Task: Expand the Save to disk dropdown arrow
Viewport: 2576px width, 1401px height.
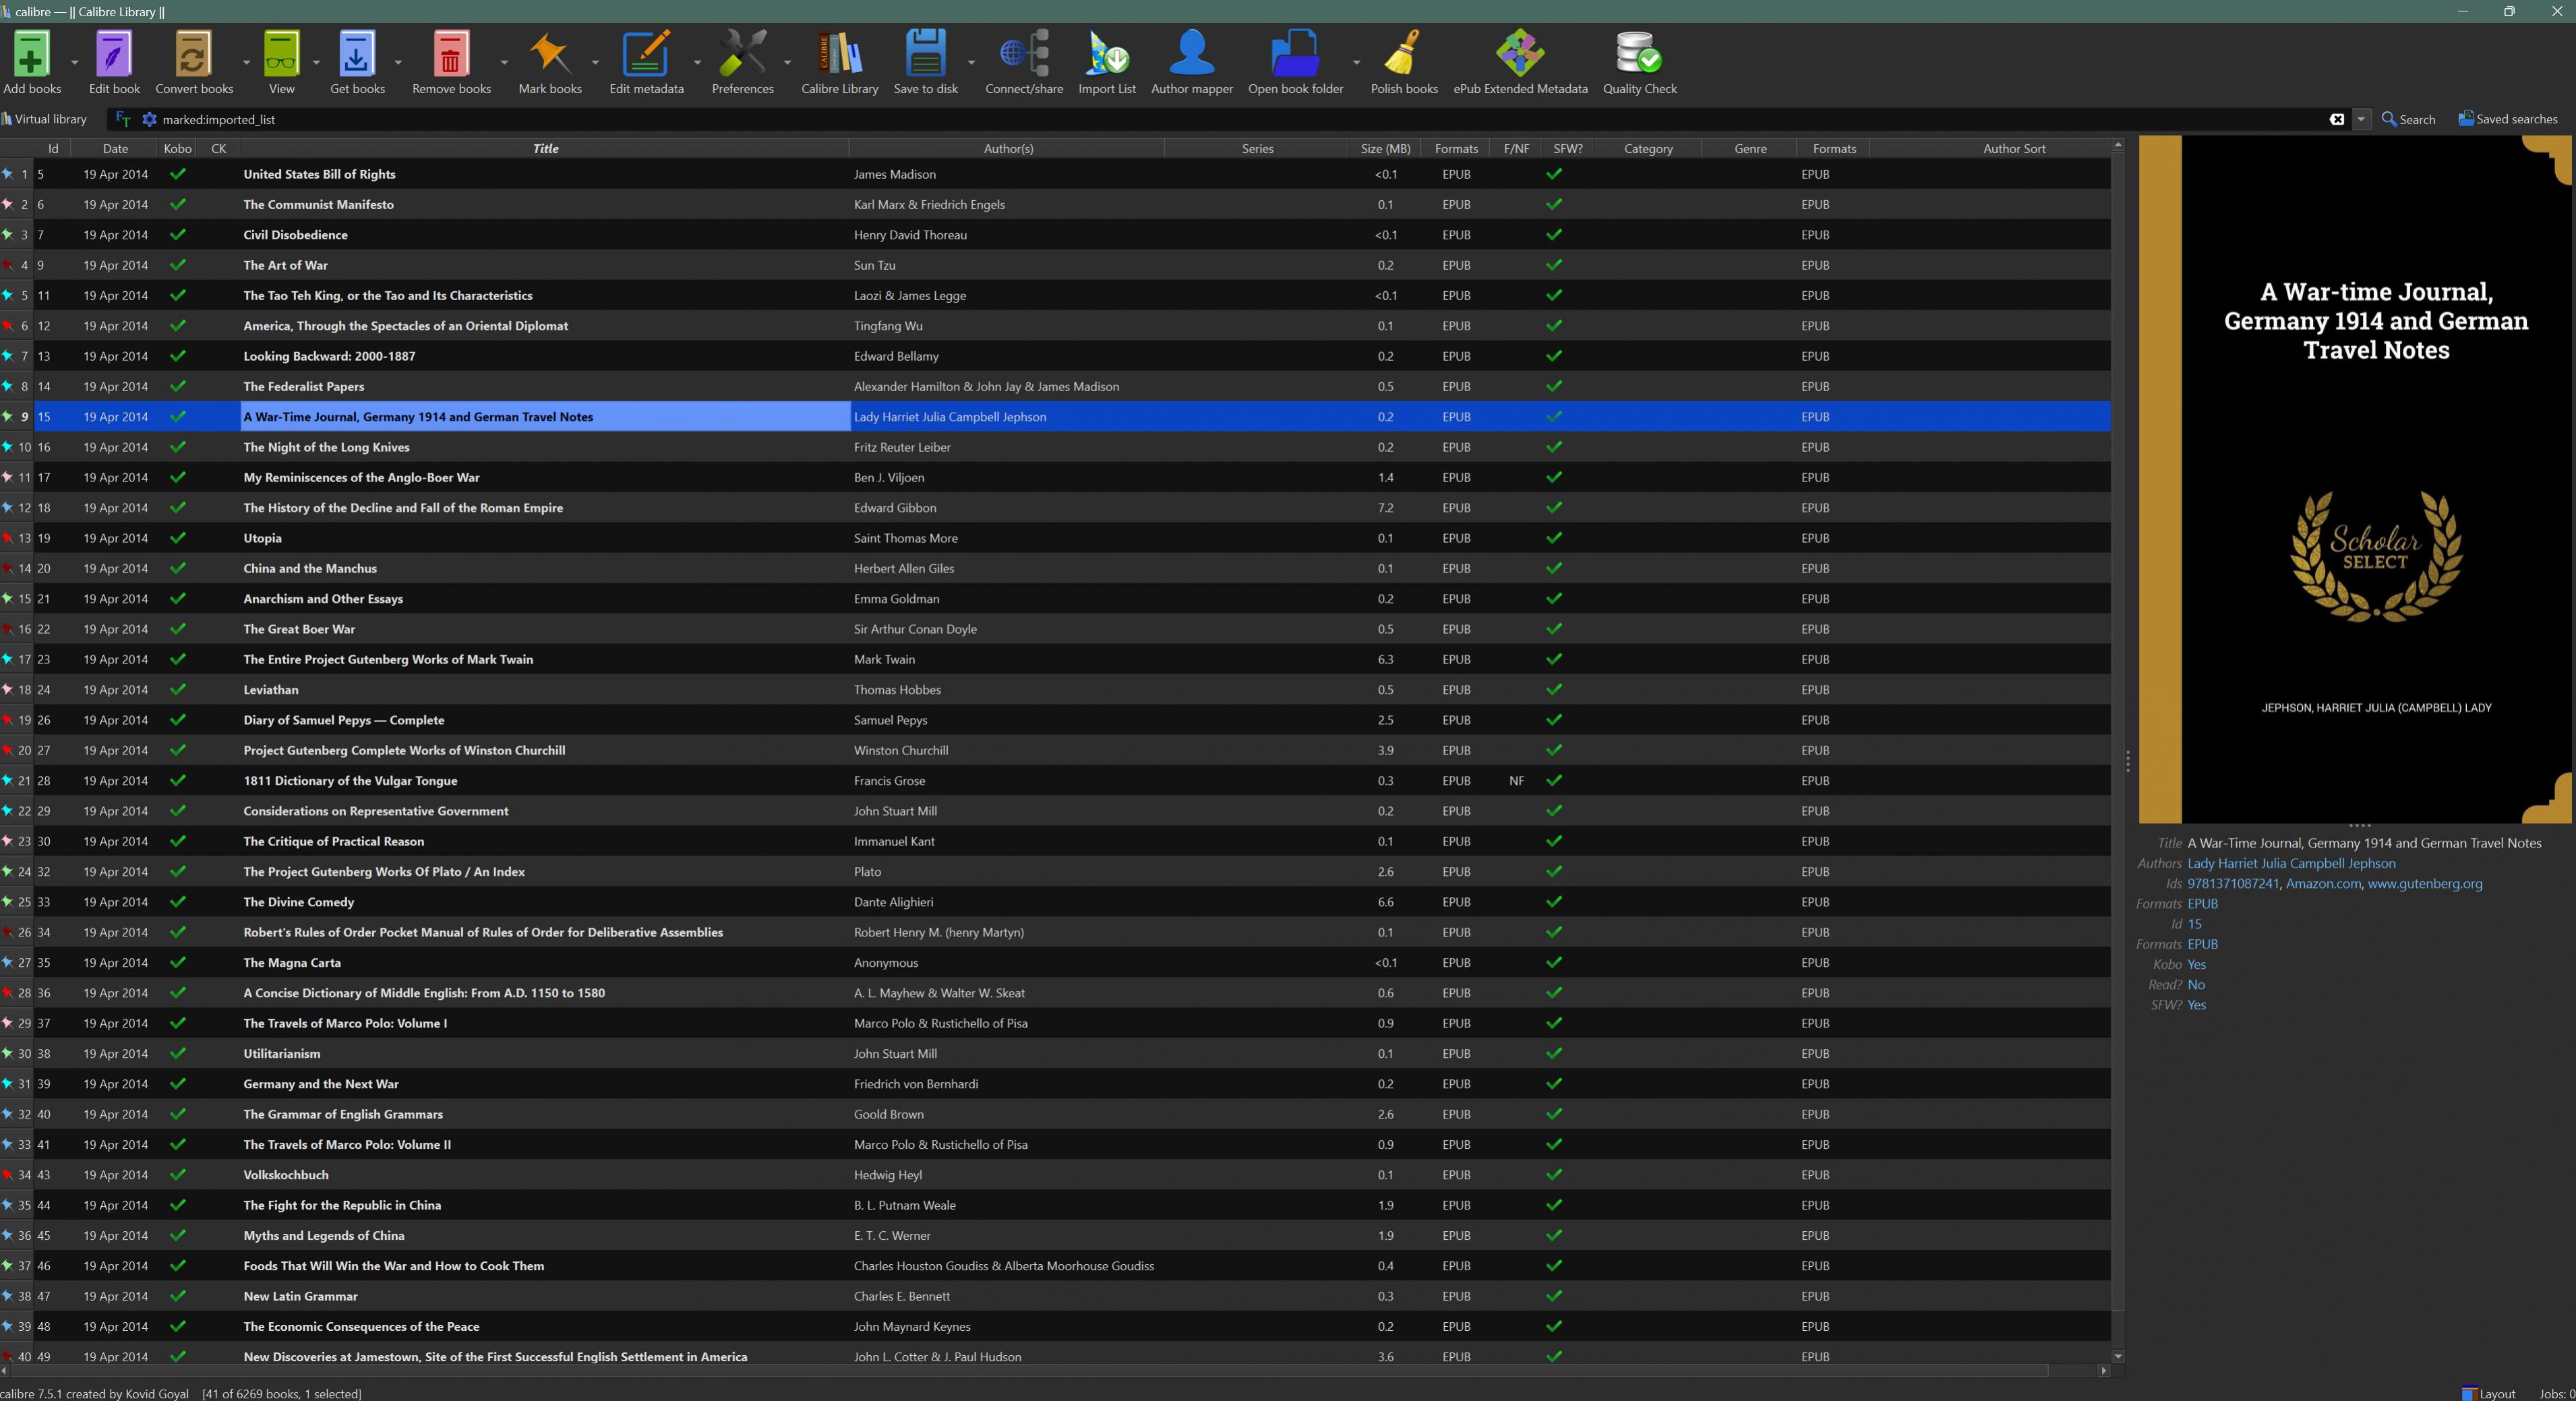Action: tap(970, 62)
